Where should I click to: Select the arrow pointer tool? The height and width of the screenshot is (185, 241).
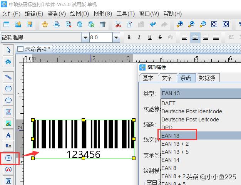click(x=8, y=50)
